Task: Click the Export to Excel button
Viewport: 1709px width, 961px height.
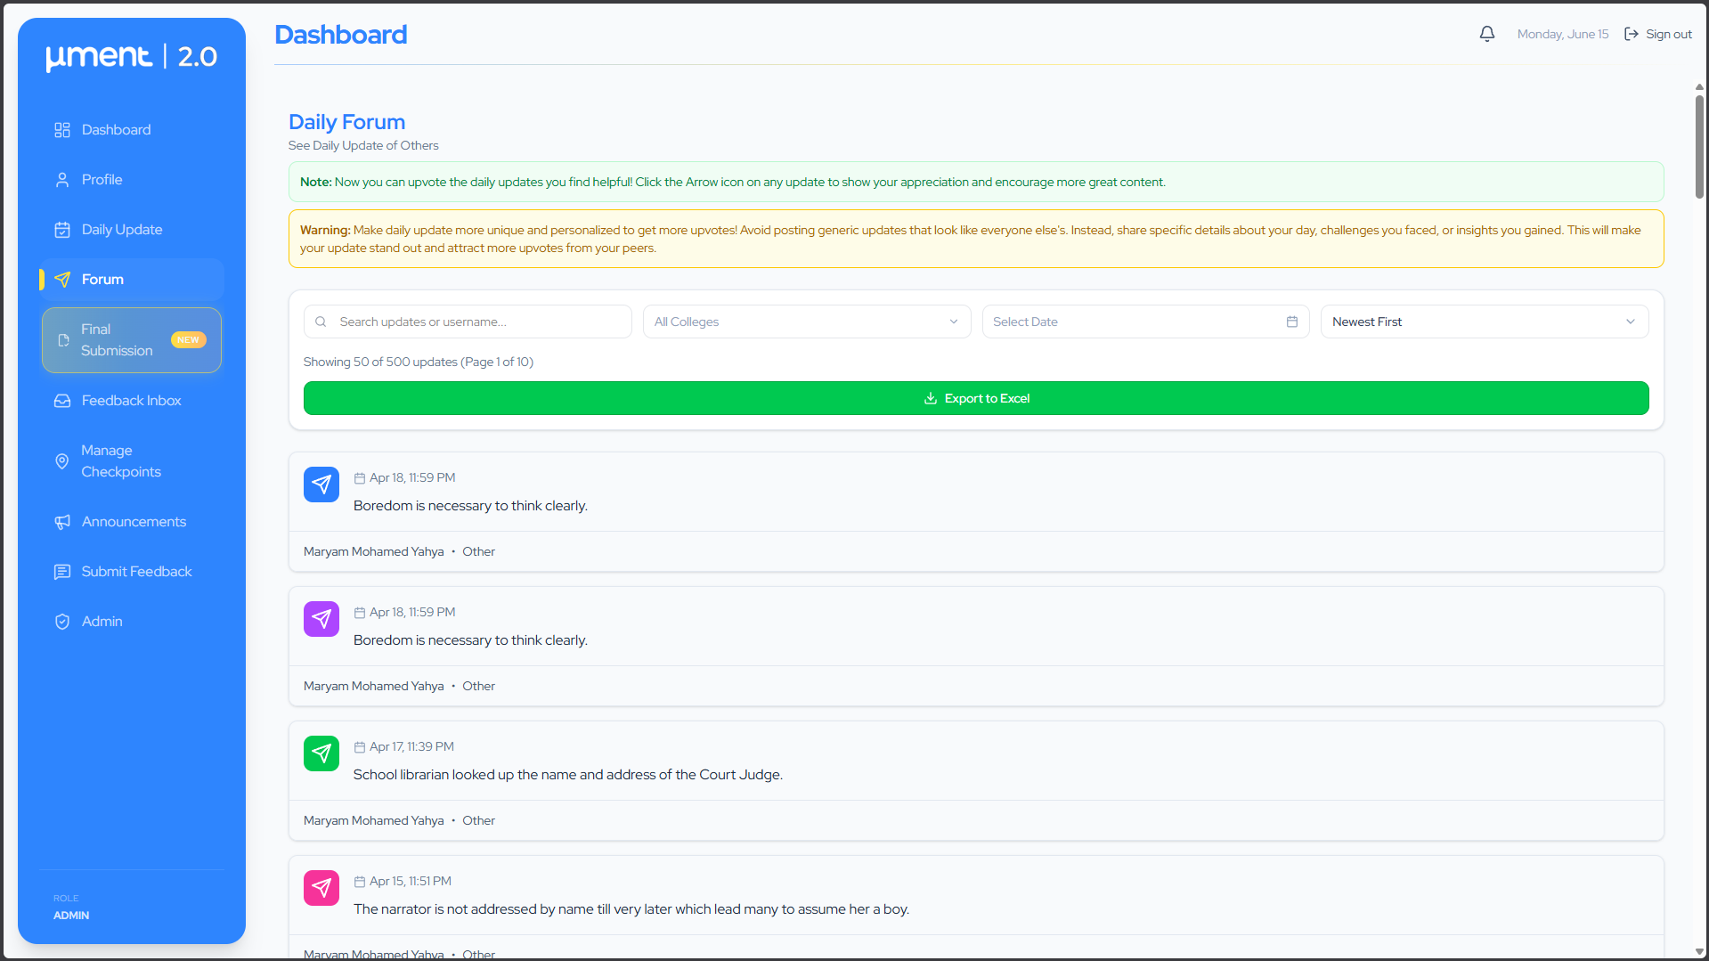Action: [975, 398]
